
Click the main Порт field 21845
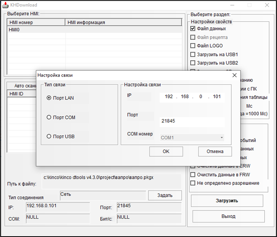click(149, 207)
